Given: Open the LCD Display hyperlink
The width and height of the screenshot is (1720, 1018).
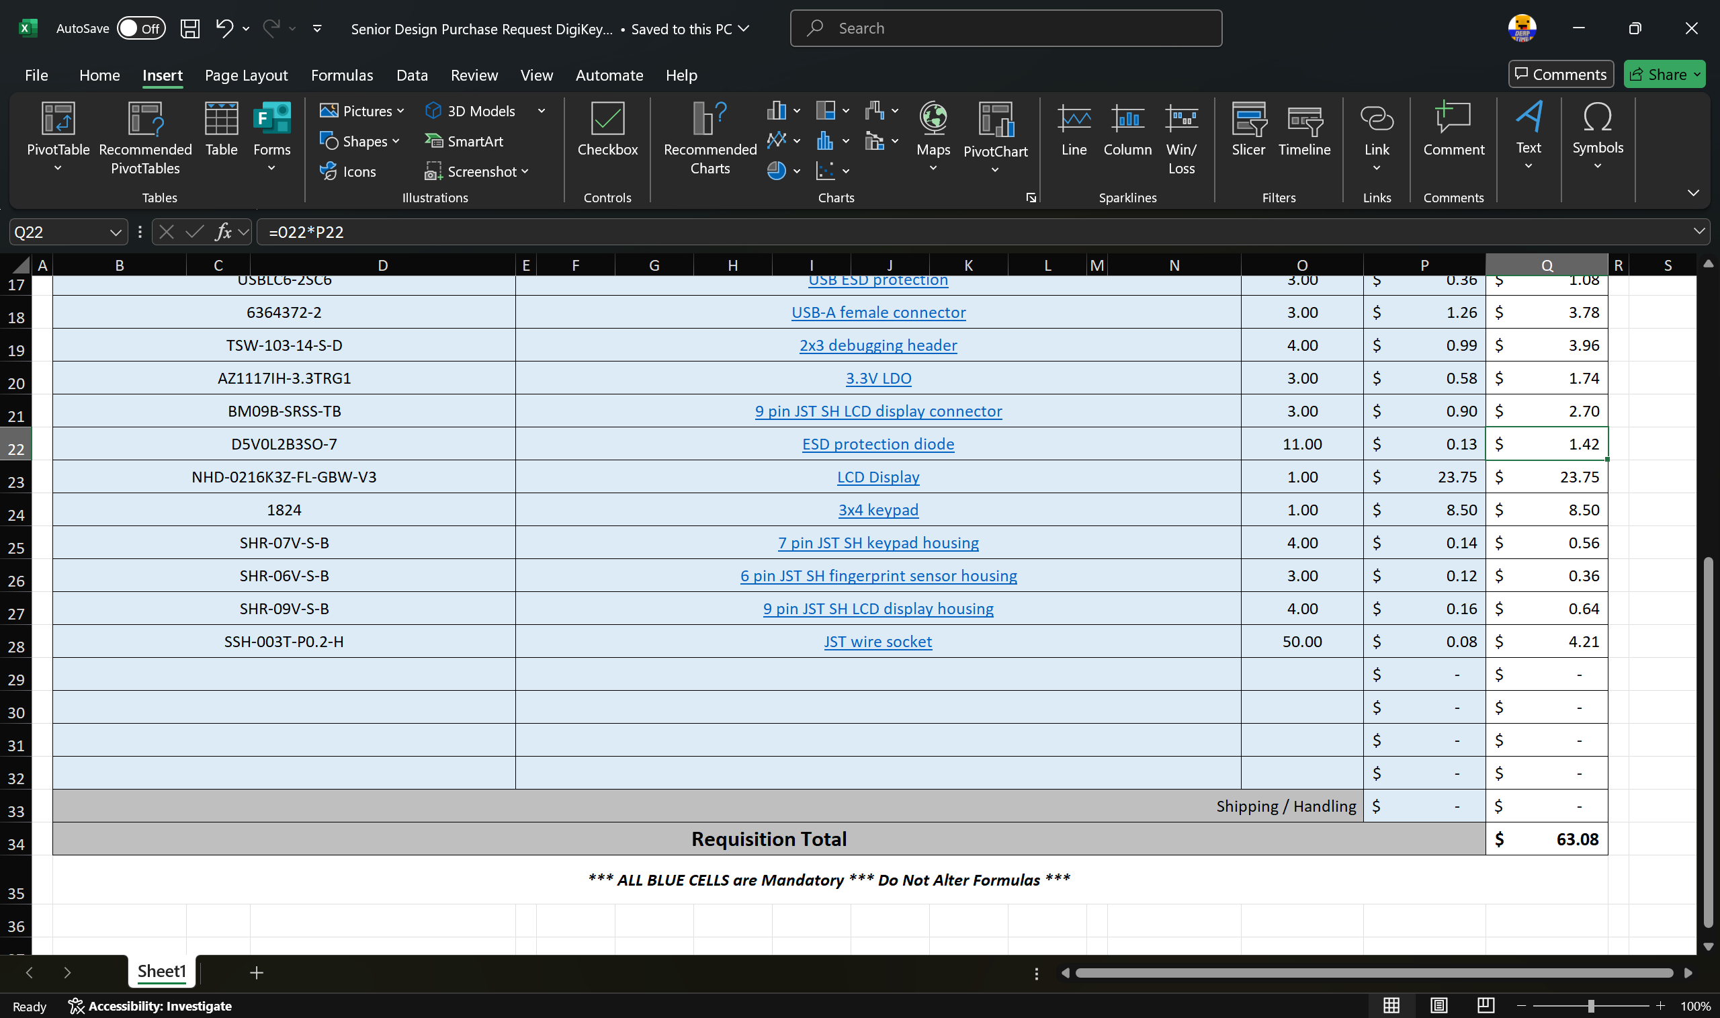Looking at the screenshot, I should pos(877,477).
